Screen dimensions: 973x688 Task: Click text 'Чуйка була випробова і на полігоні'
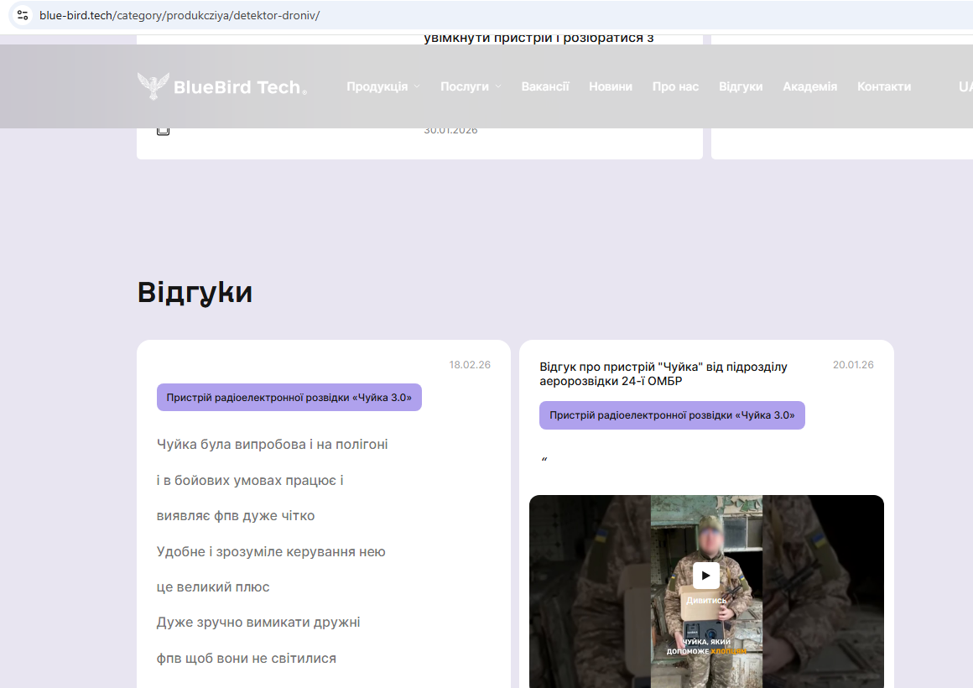tap(273, 445)
